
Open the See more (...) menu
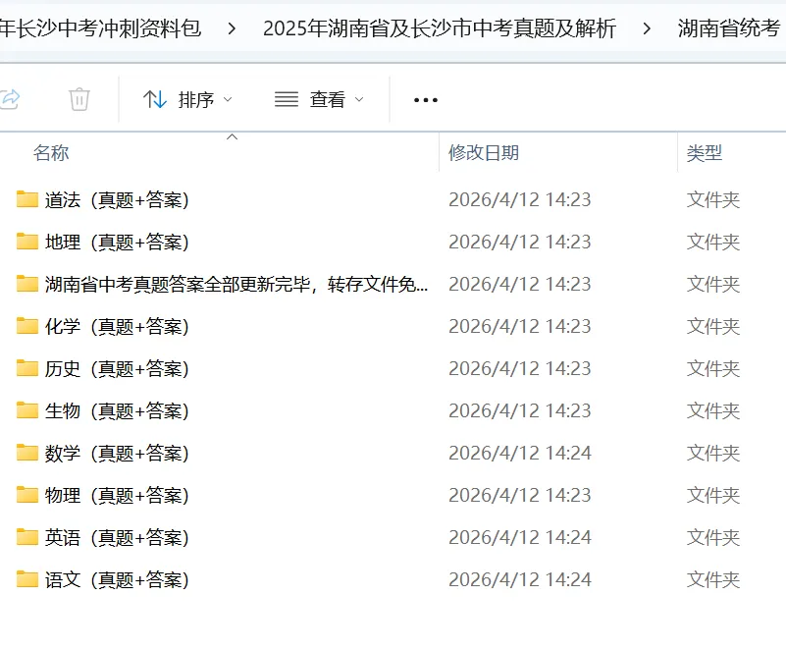pos(424,99)
